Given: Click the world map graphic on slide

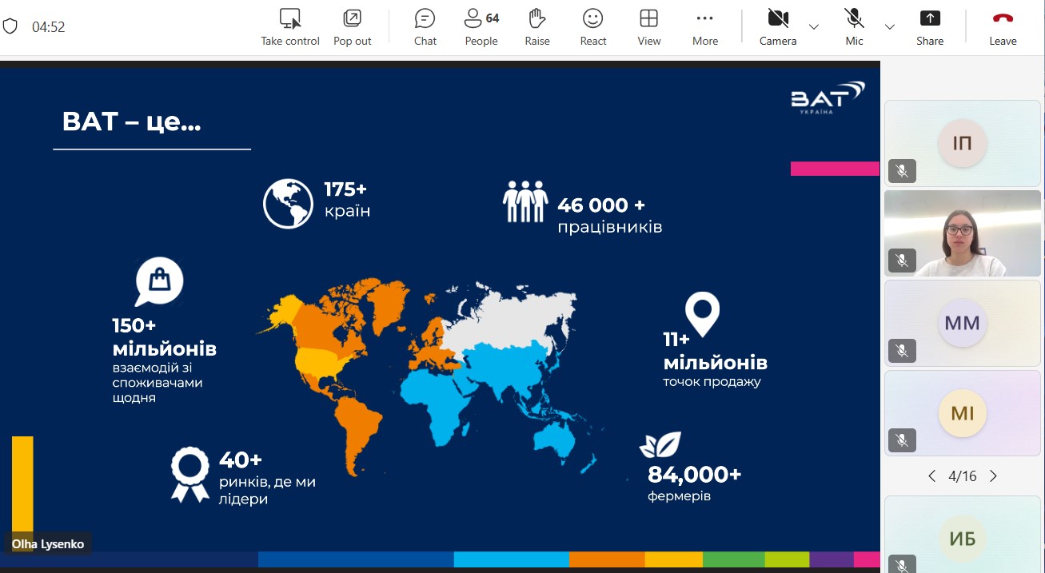Looking at the screenshot, I should (428, 377).
